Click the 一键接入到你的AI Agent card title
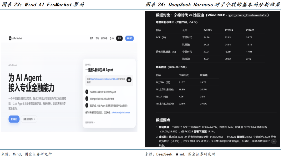The image size is (284, 157). [x=99, y=70]
